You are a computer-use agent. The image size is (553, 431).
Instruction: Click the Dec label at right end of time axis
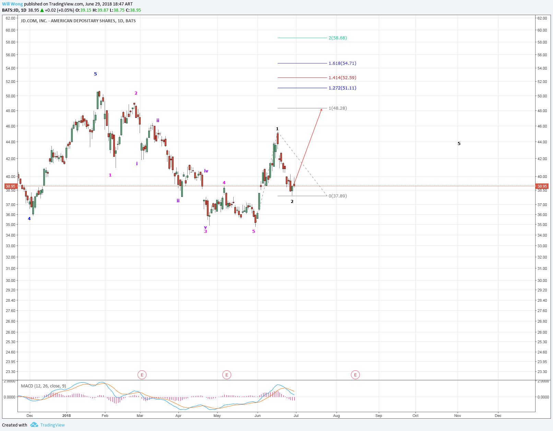pyautogui.click(x=498, y=416)
